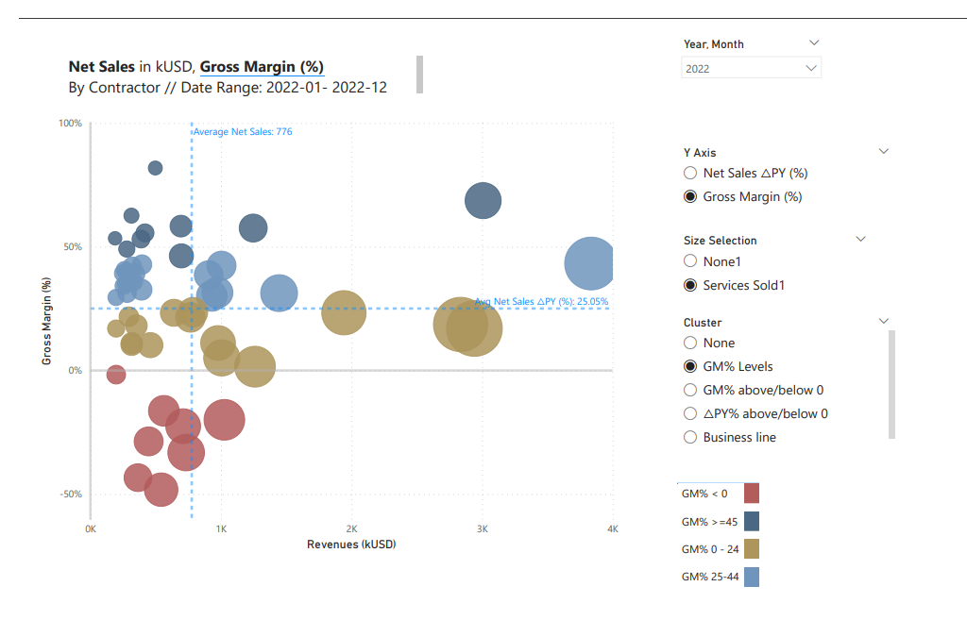
Task: Select △PY% above/below 0 clustering
Action: (690, 413)
